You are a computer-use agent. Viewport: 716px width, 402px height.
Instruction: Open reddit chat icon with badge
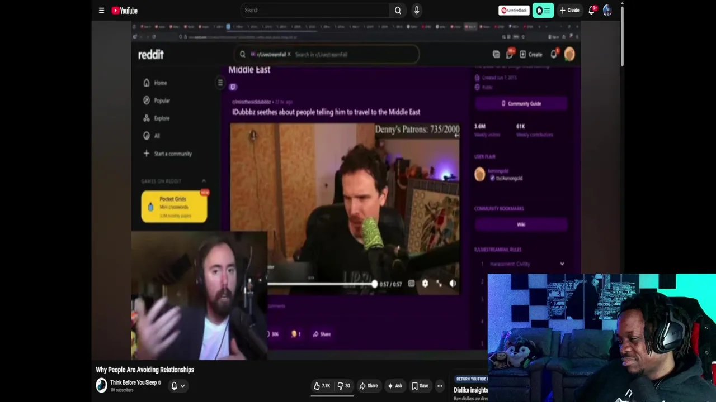tap(510, 54)
